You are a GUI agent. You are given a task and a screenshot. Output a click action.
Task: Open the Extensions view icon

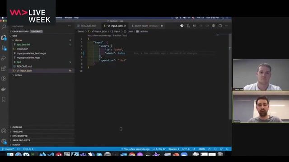[4, 68]
